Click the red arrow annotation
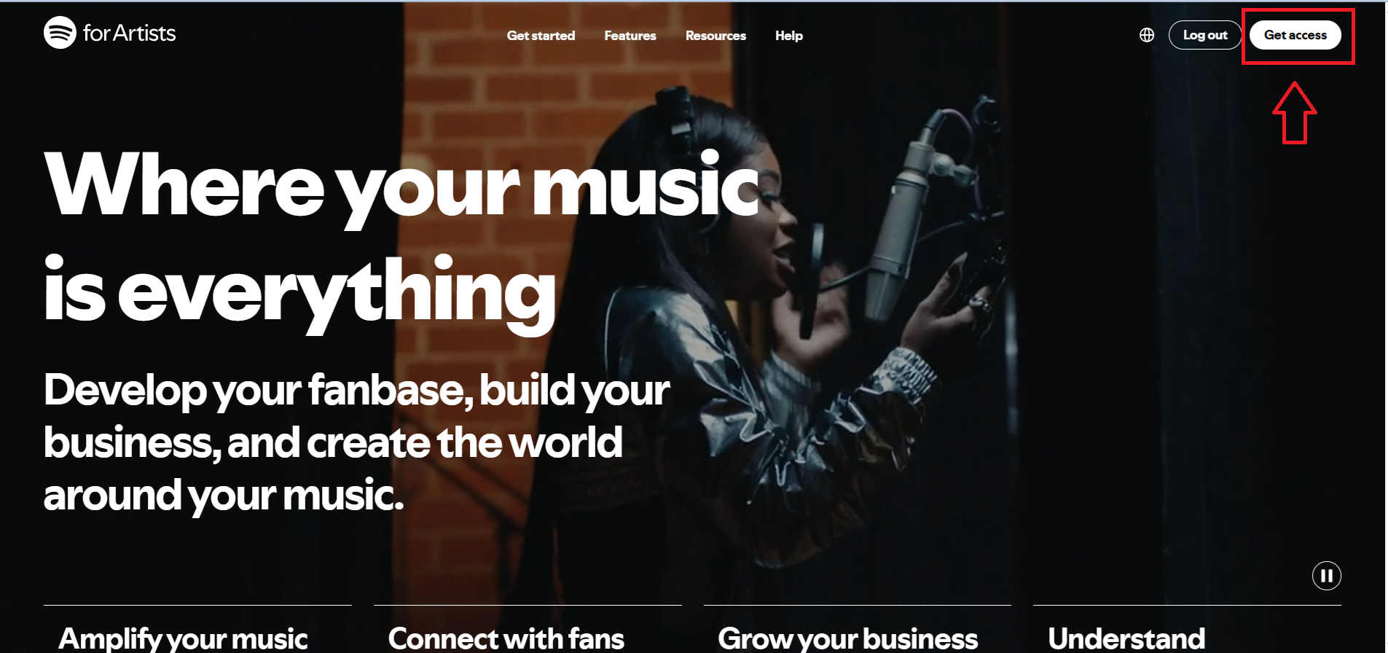 [x=1295, y=112]
